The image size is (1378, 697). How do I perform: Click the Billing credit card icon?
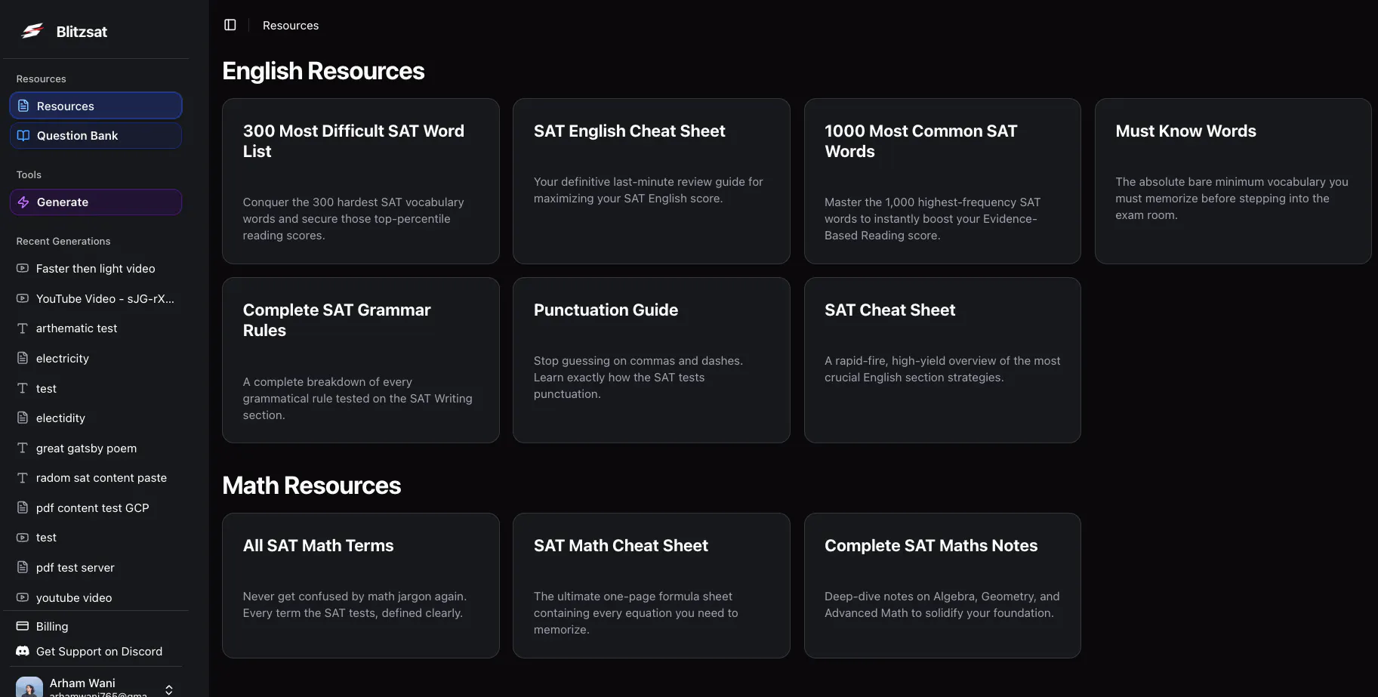(23, 626)
